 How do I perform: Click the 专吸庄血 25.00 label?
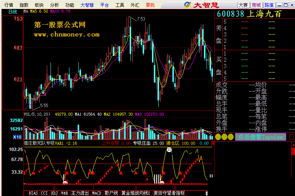[149, 143]
